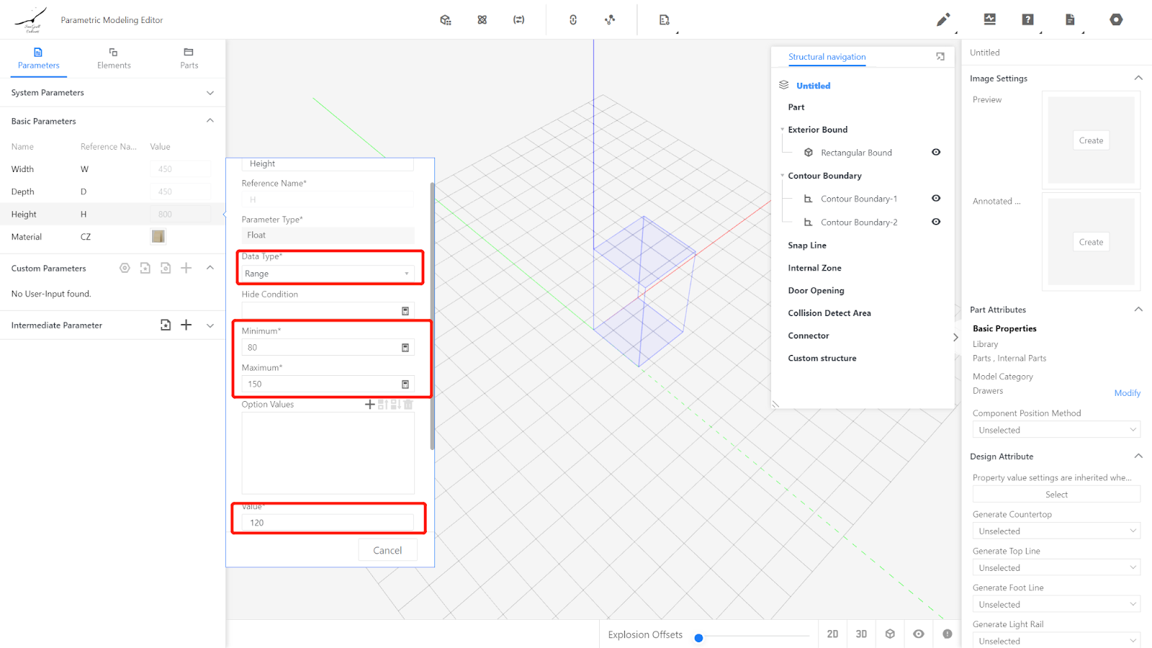This screenshot has height=648, width=1152.
Task: Toggle visibility of Contour Boundary-1
Action: pos(936,198)
